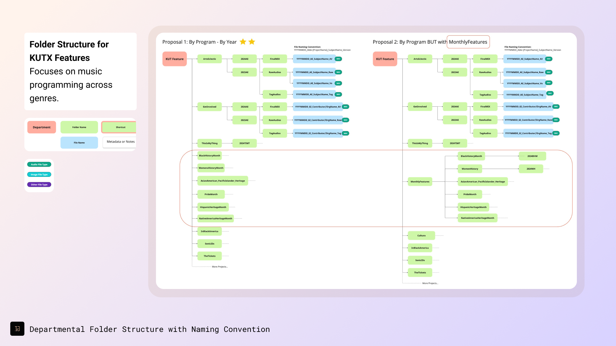
Task: Select the Image File Type badge in the legend
Action: click(x=39, y=174)
